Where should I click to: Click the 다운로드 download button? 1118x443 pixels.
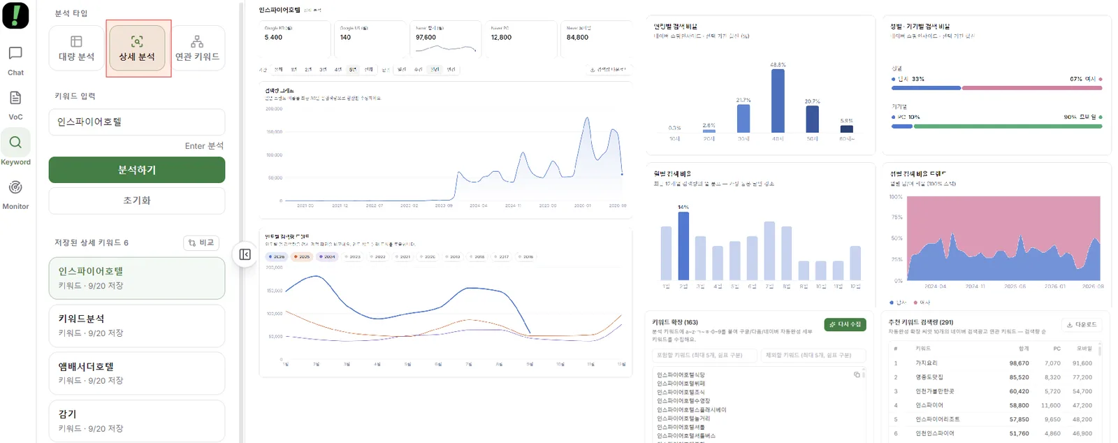pyautogui.click(x=1082, y=325)
